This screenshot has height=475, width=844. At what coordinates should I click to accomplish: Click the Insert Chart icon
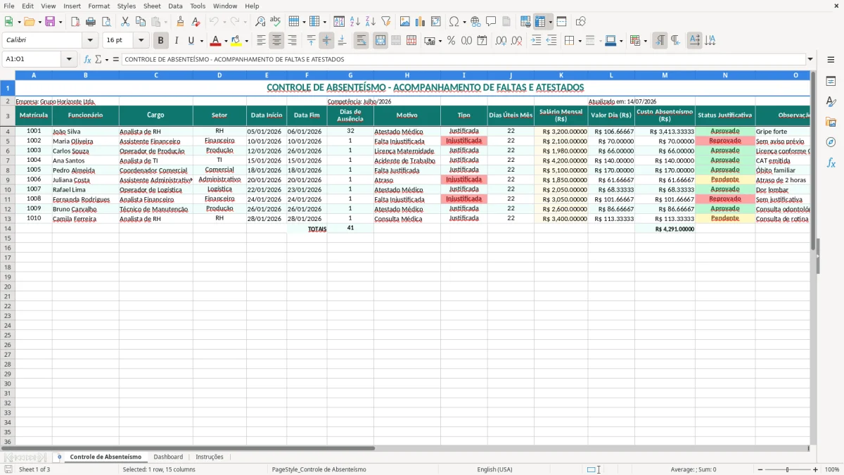click(x=421, y=22)
